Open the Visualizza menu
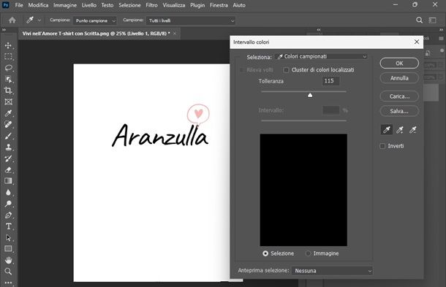 (x=174, y=5)
